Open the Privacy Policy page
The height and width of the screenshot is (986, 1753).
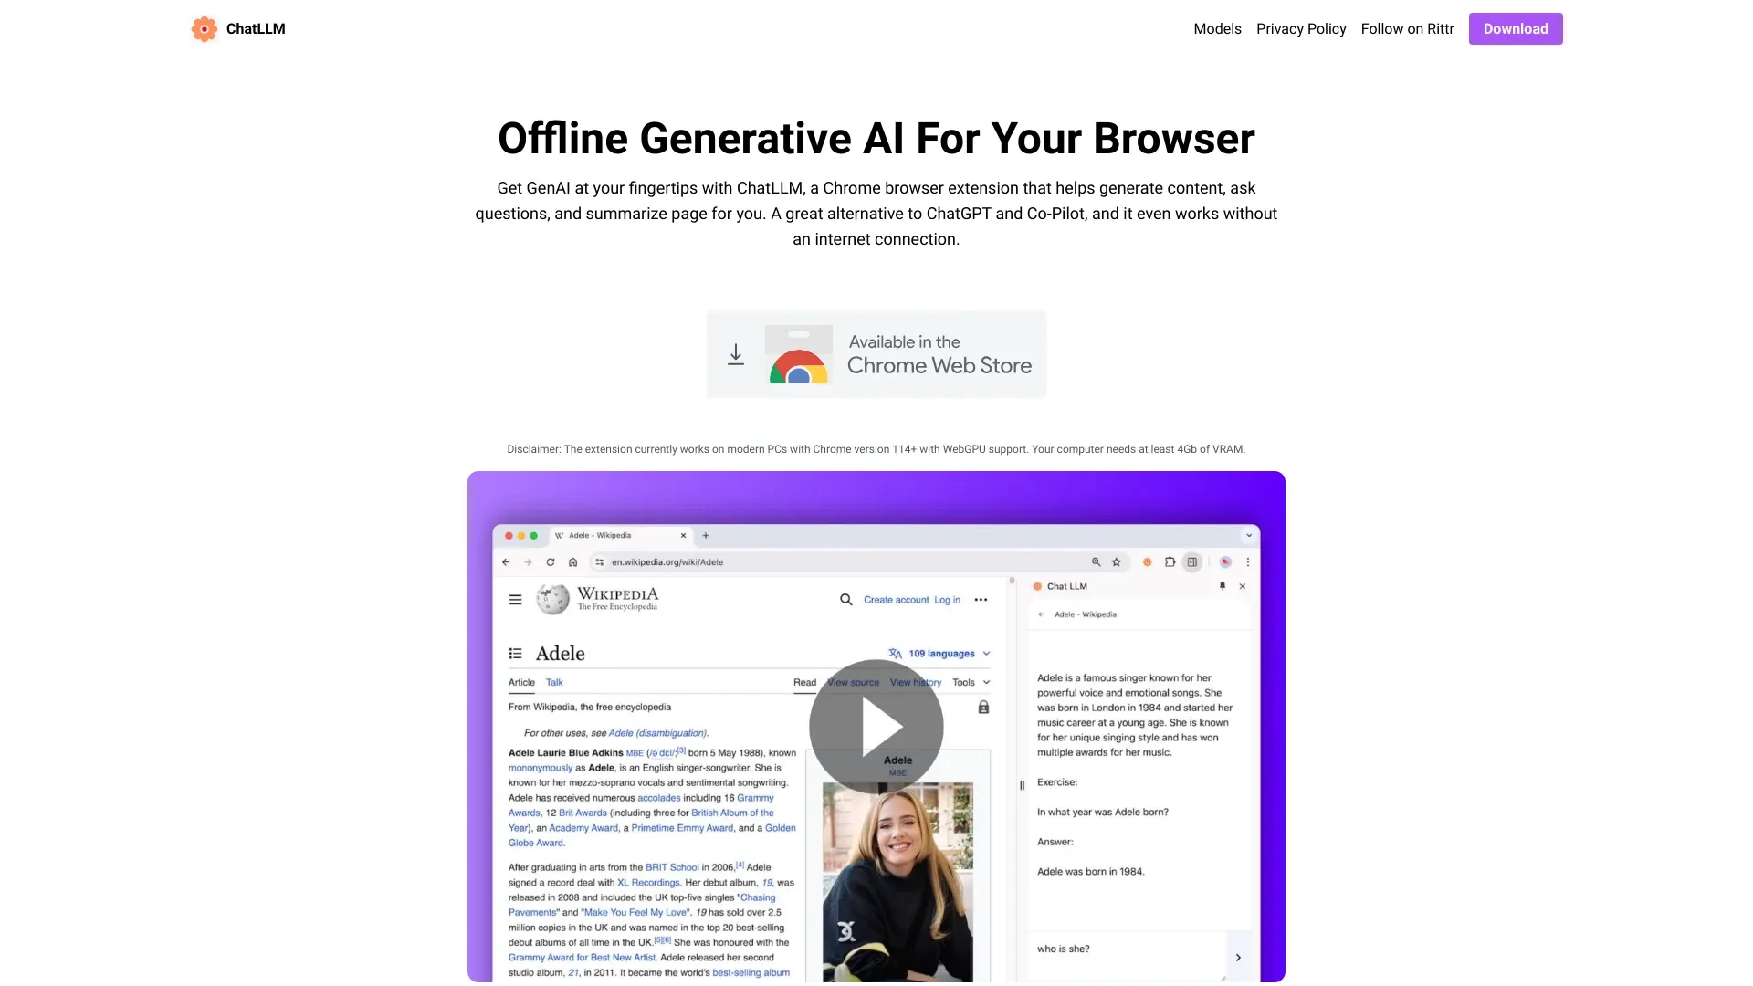click(1300, 27)
